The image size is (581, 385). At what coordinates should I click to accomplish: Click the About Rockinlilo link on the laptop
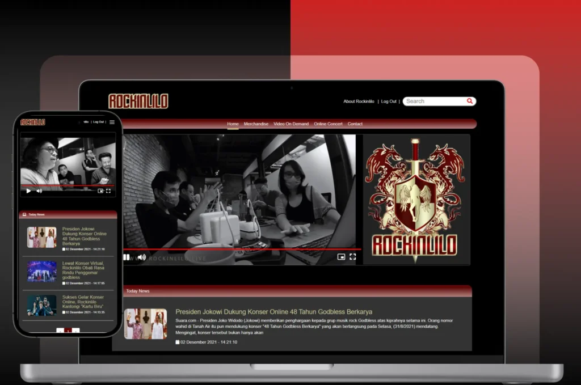pos(359,101)
